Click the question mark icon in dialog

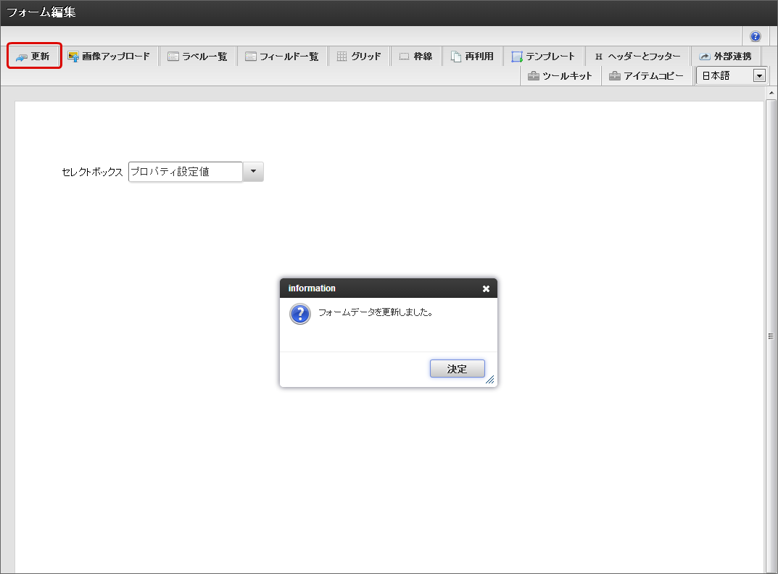pos(300,314)
